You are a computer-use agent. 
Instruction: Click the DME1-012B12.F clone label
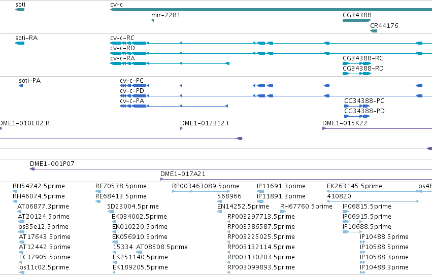click(x=205, y=123)
